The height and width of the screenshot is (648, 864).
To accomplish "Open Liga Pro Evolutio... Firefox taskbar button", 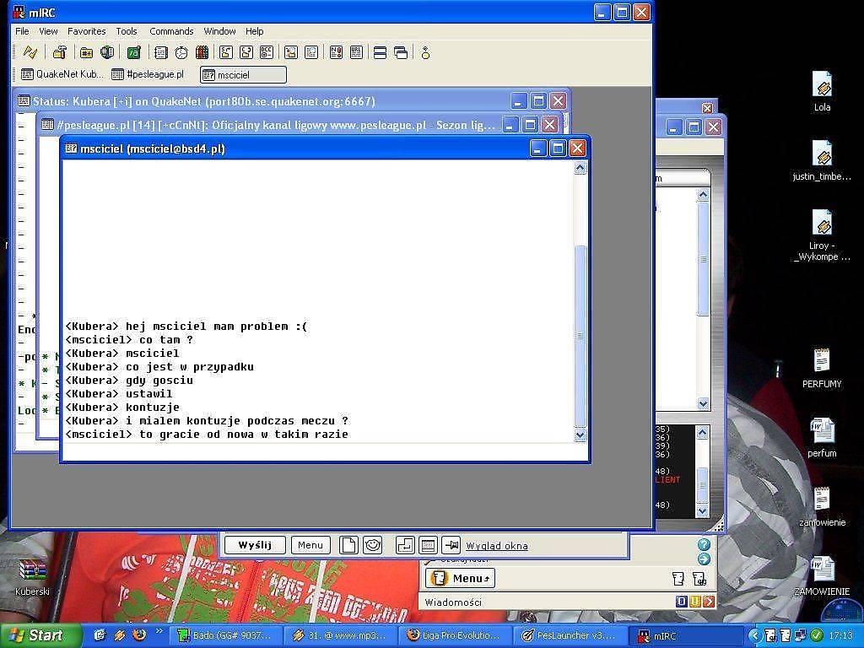I will click(455, 635).
